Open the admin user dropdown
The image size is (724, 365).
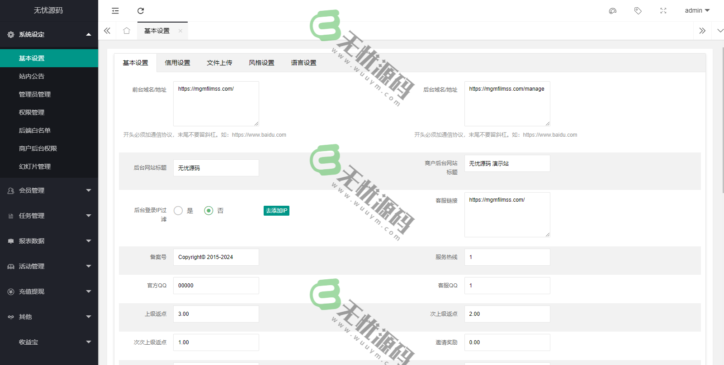tap(697, 10)
